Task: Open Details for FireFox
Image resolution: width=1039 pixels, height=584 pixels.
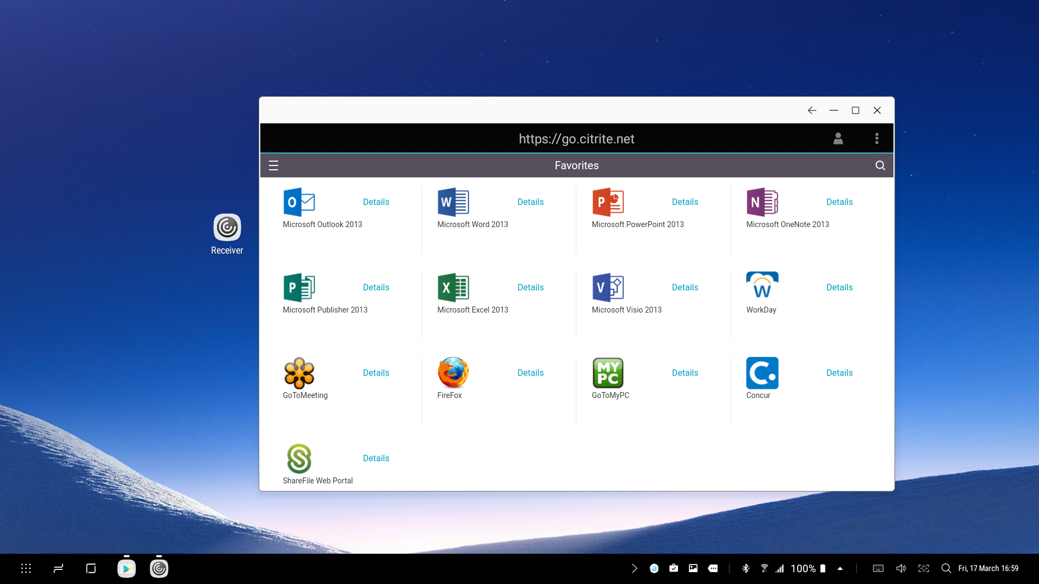Action: coord(530,373)
